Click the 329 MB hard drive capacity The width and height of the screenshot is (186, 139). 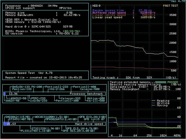[x=68, y=27]
